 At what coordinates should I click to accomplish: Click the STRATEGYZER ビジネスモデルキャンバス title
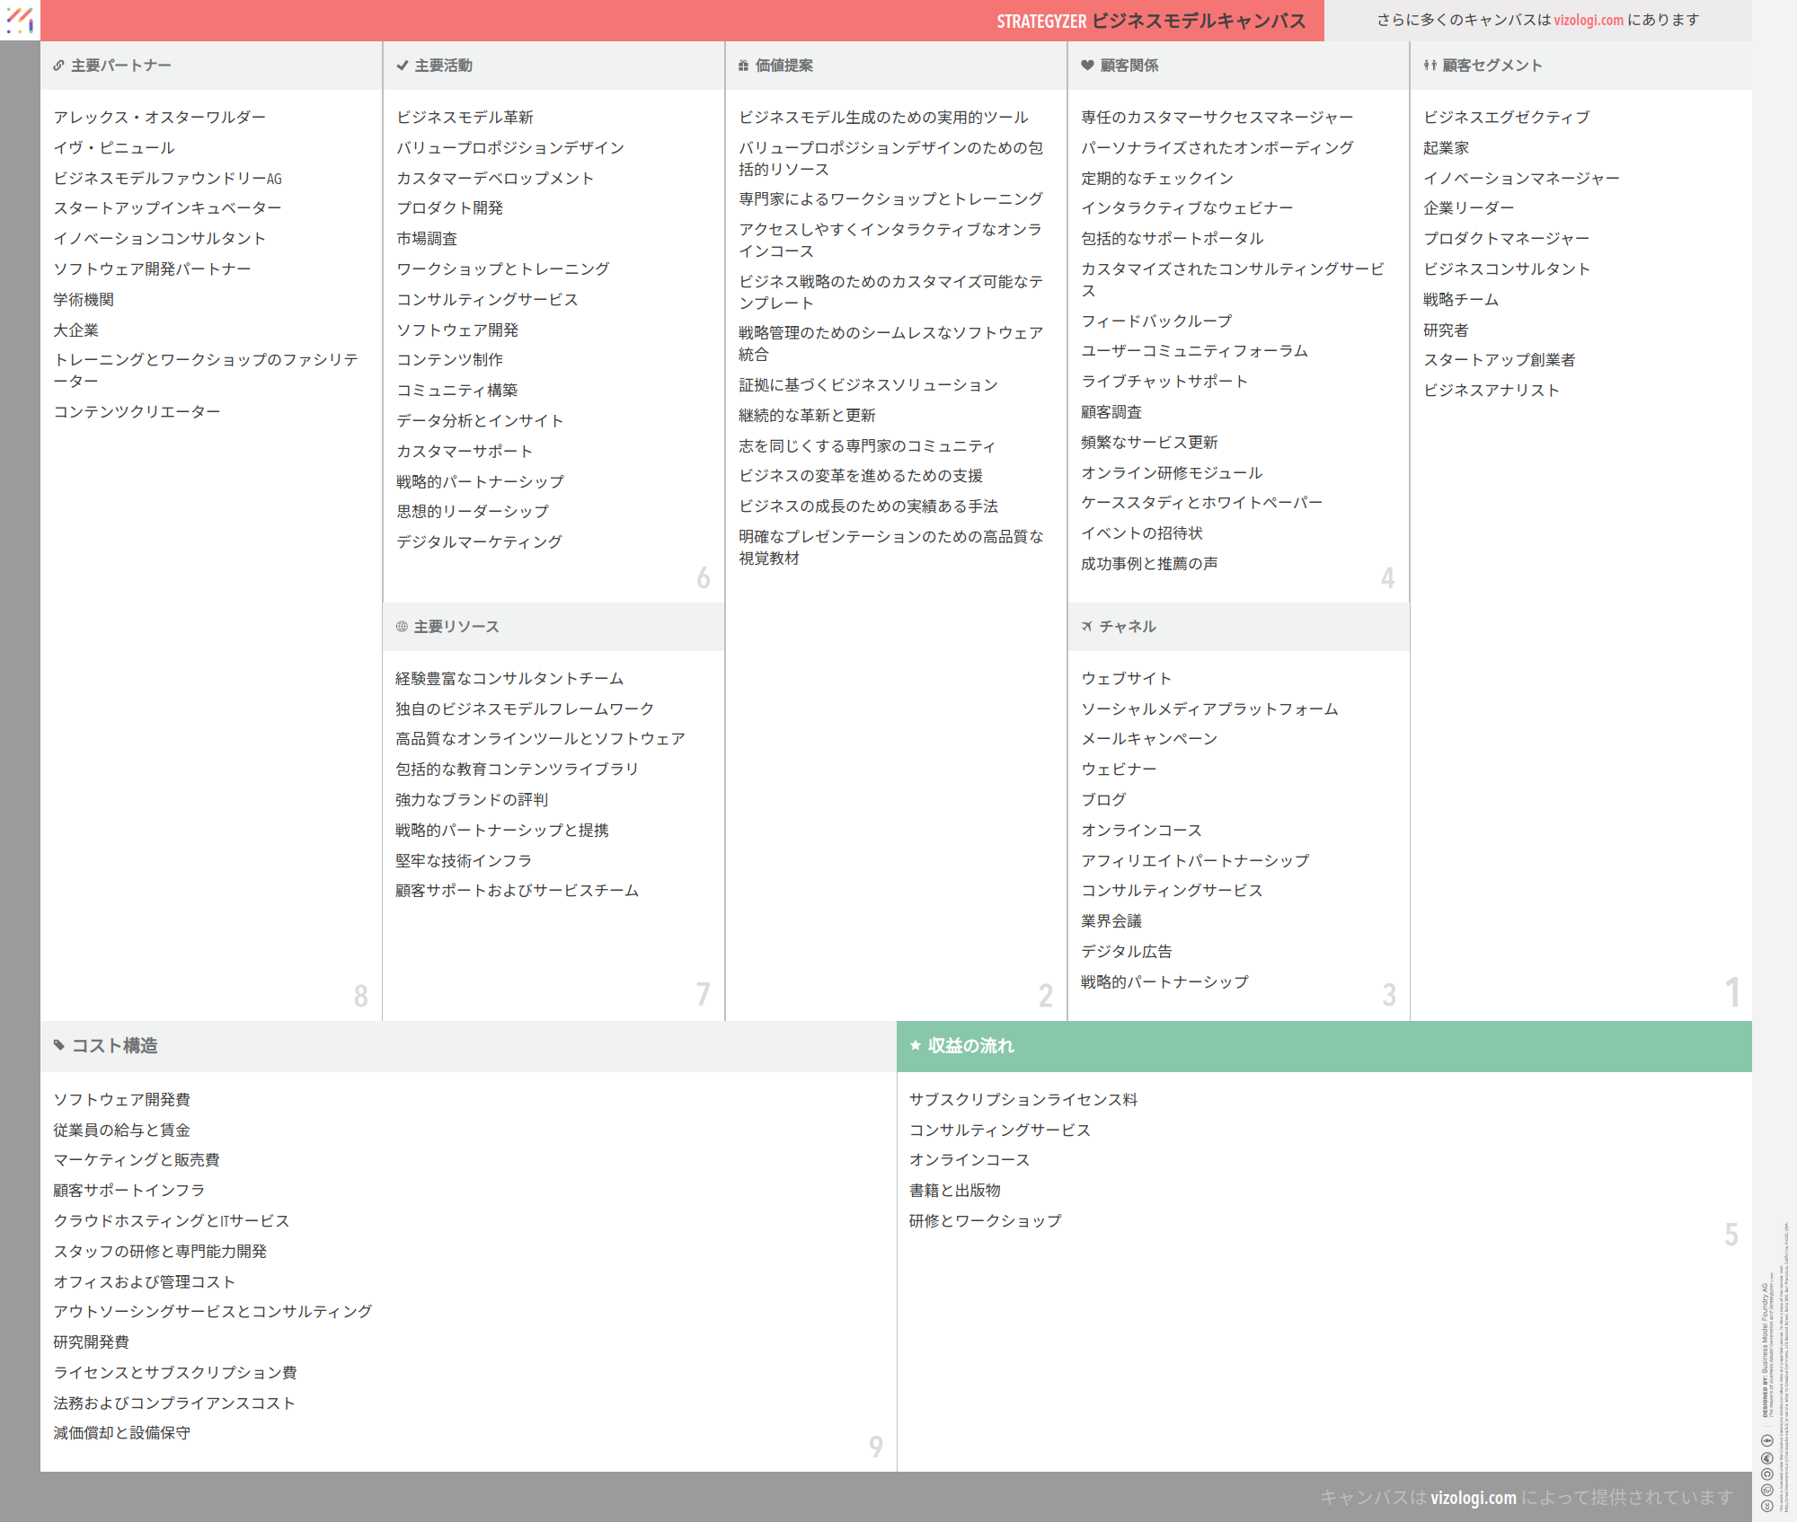point(1150,21)
